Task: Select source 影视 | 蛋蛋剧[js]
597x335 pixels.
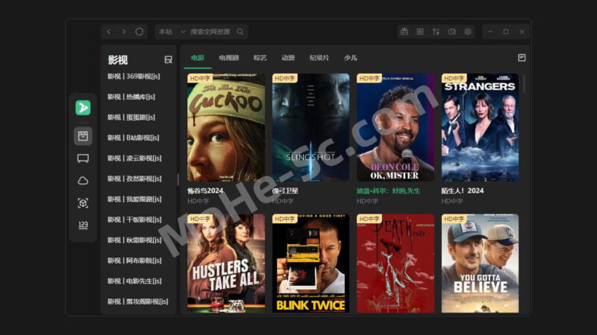Action: tap(131, 118)
